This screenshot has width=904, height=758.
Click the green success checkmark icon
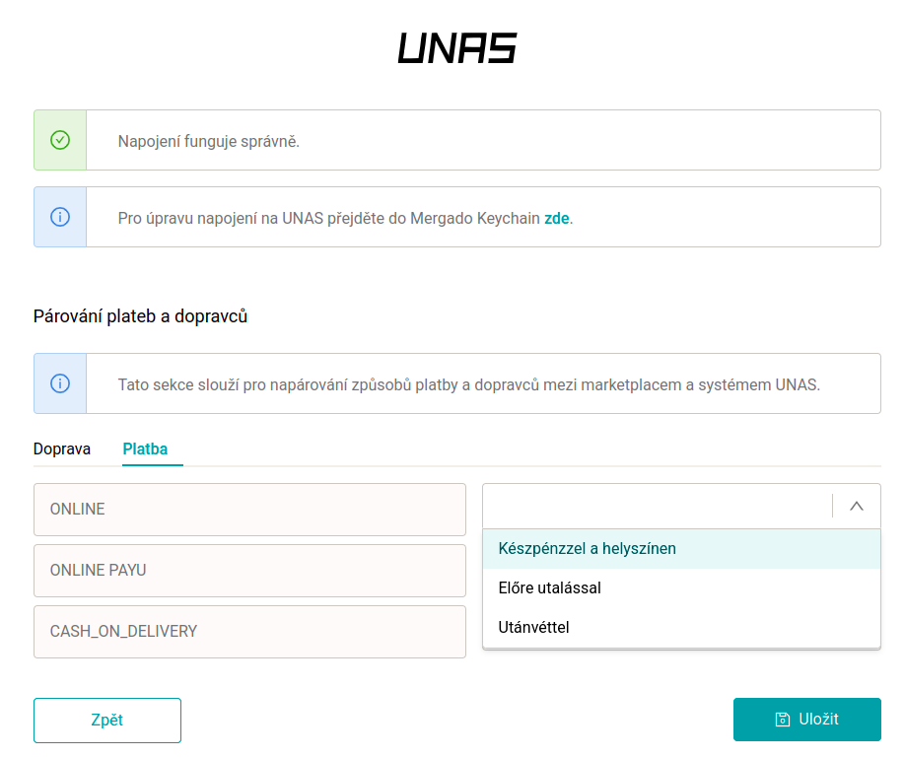pyautogui.click(x=60, y=140)
